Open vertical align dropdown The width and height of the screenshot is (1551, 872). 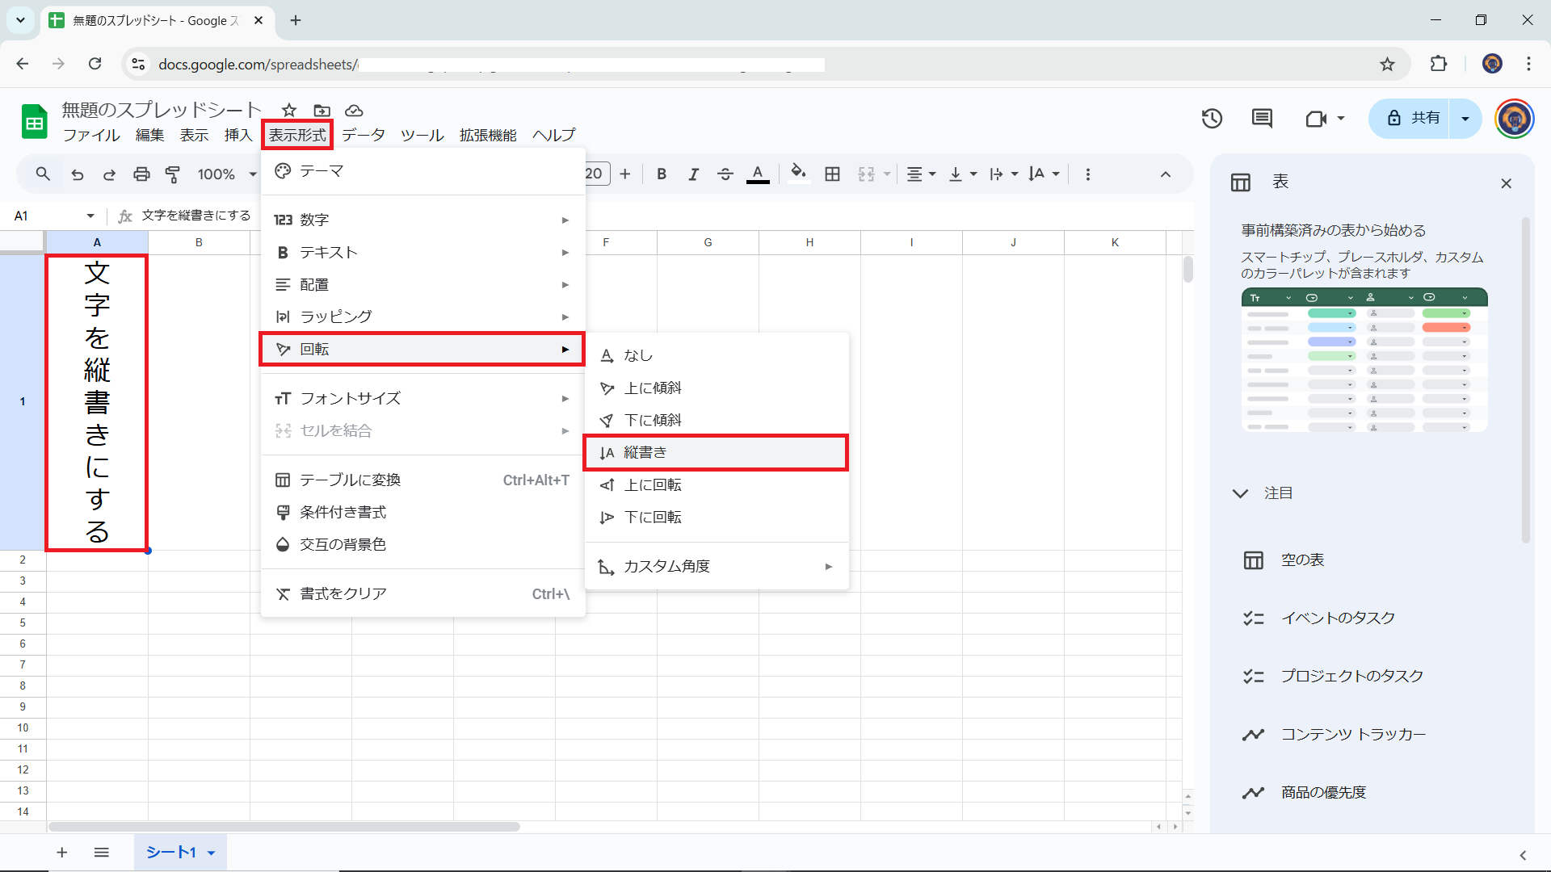click(x=963, y=174)
